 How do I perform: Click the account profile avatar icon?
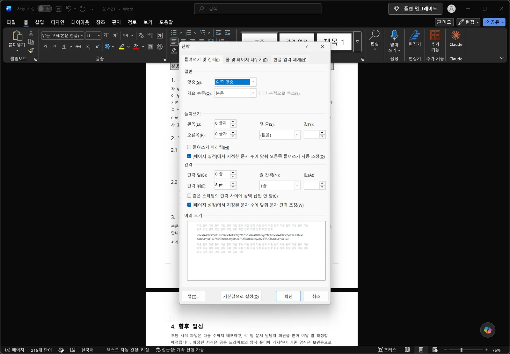pos(451,9)
